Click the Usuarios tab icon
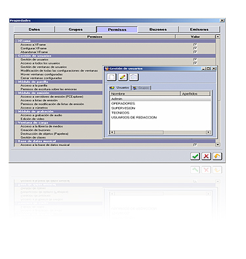Image resolution: width=246 pixels, height=259 pixels. coord(112,87)
